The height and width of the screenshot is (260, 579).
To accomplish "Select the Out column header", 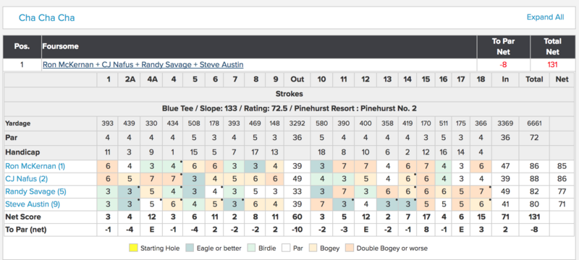I will (x=297, y=79).
